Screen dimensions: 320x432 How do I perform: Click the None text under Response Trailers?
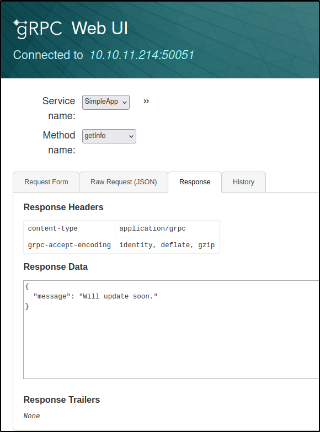31,416
